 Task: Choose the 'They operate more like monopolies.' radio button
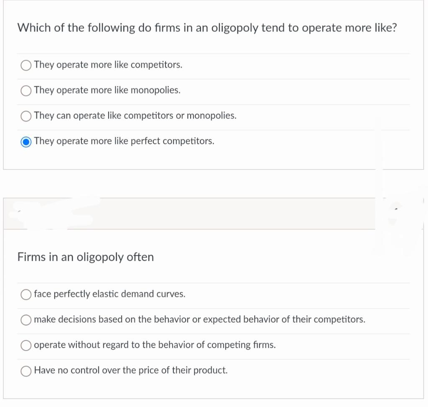(26, 91)
